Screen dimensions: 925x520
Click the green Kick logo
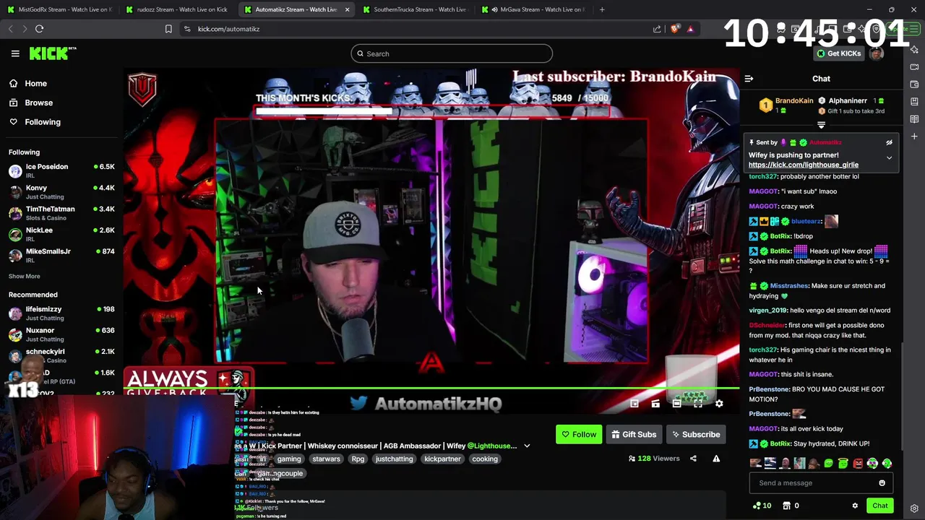click(x=52, y=53)
